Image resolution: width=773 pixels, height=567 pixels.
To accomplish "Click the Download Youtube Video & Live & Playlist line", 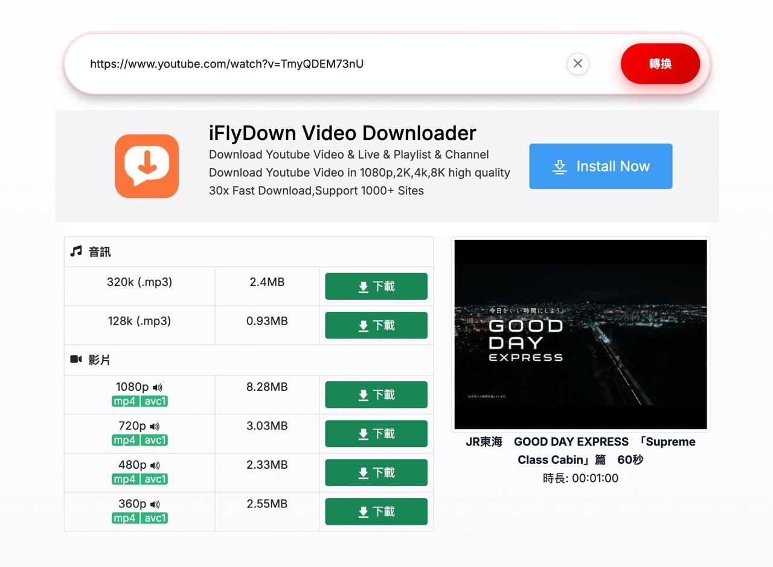I will click(x=349, y=154).
